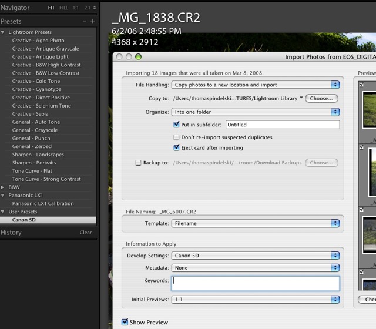Add a new preset with plus icon

tap(93, 21)
